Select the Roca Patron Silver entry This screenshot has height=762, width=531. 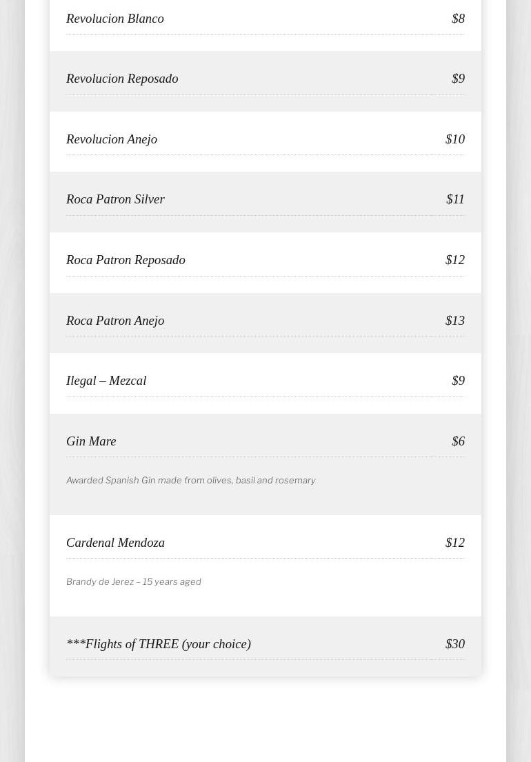pos(115,199)
